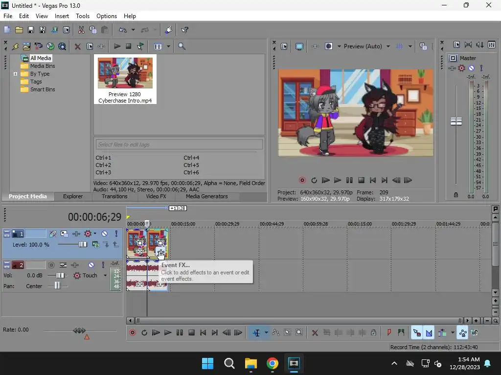Screen dimensions: 501x375
Task: Copy snapshot to clipboard in preview
Action: [x=423, y=46]
